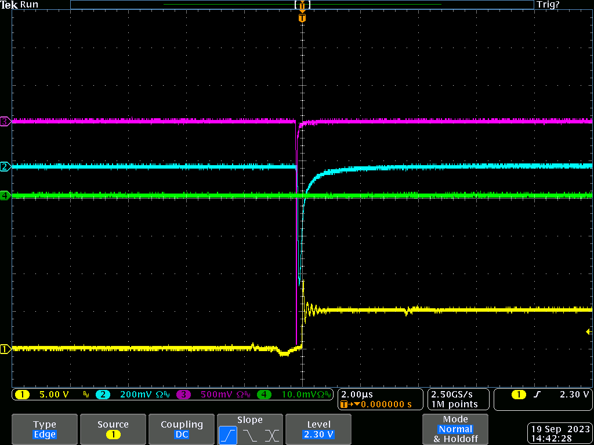Click the Tek Run status label
Image resolution: width=594 pixels, height=445 pixels.
point(20,5)
